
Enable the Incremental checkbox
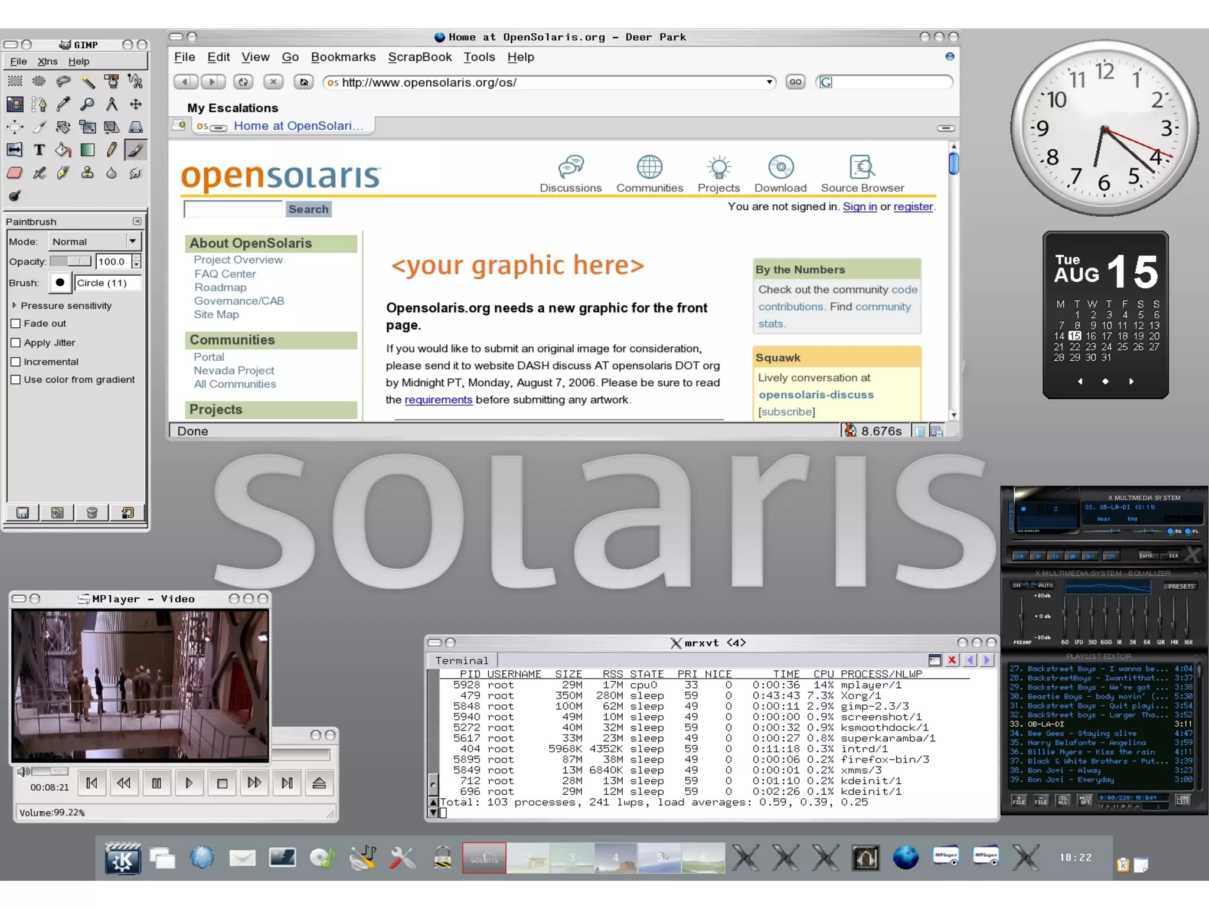point(16,361)
